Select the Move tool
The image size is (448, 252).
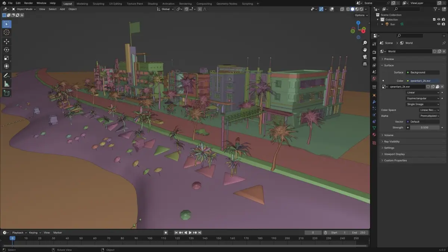click(x=7, y=41)
